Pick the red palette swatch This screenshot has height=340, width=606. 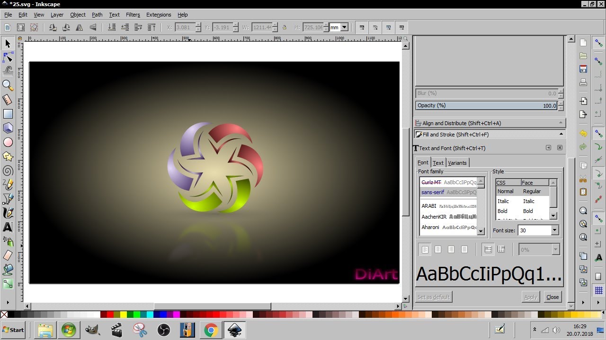pyautogui.click(x=110, y=314)
